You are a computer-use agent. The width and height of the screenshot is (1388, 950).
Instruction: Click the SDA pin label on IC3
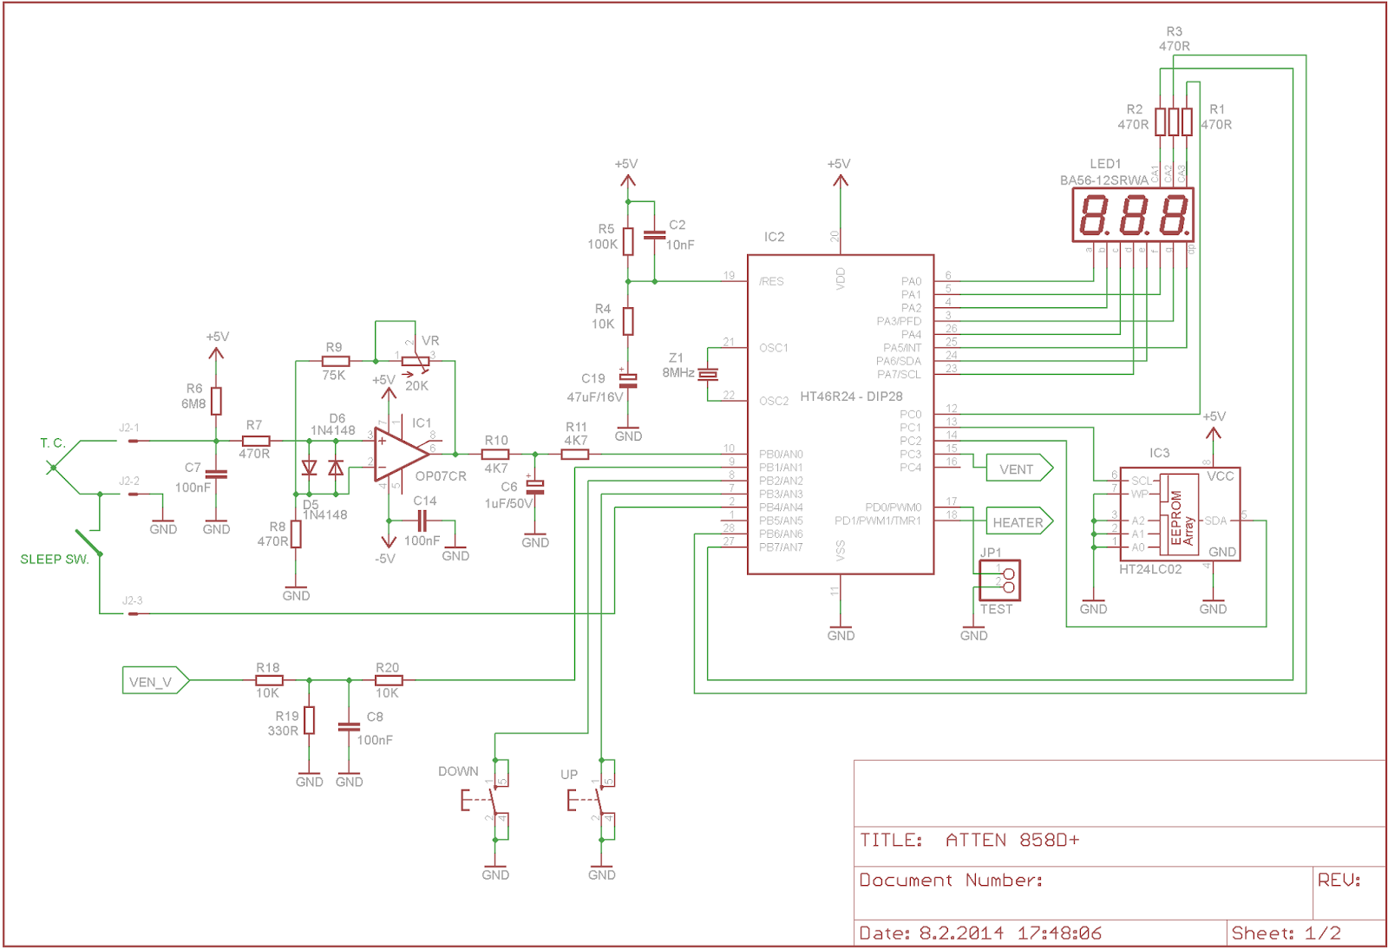coord(1215,521)
